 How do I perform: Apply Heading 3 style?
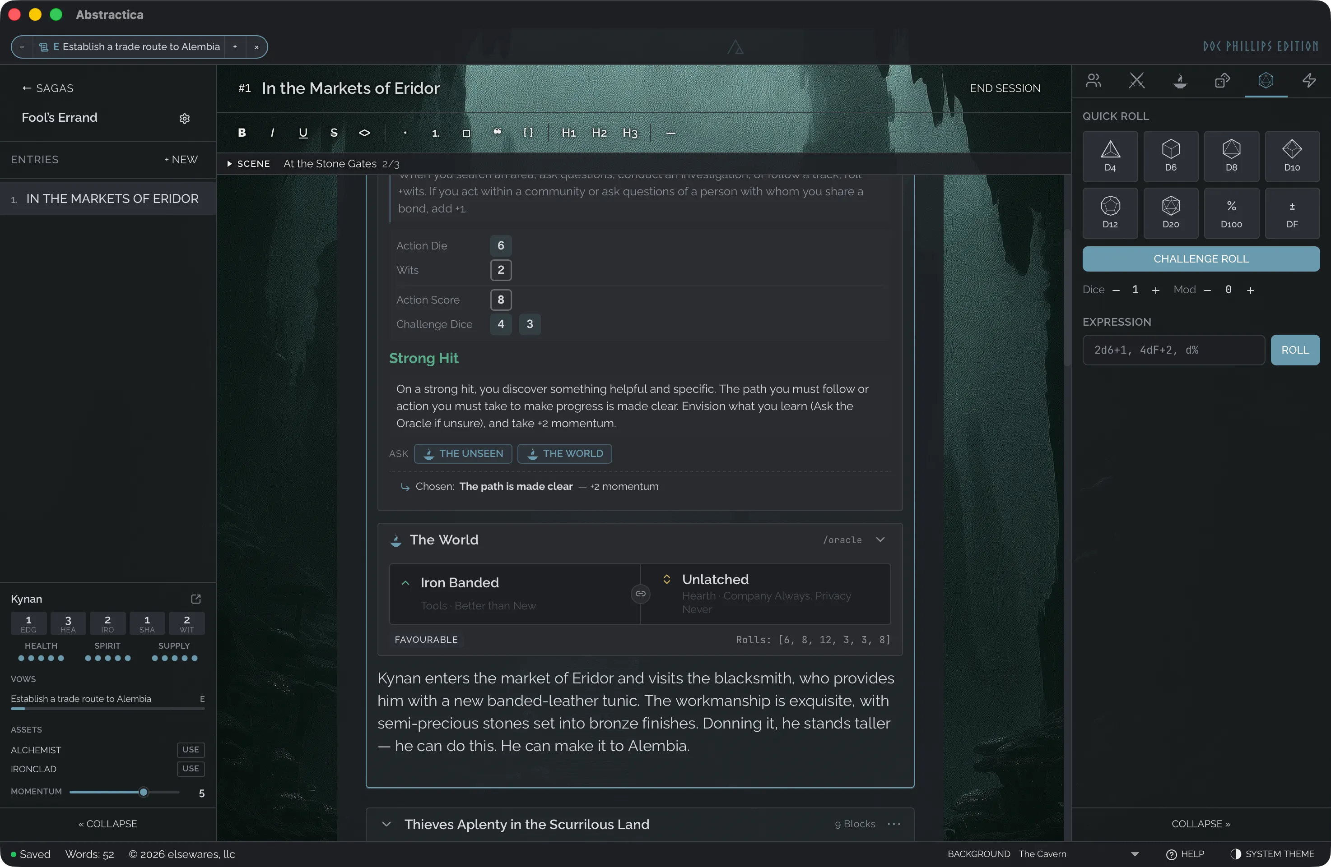click(x=630, y=133)
